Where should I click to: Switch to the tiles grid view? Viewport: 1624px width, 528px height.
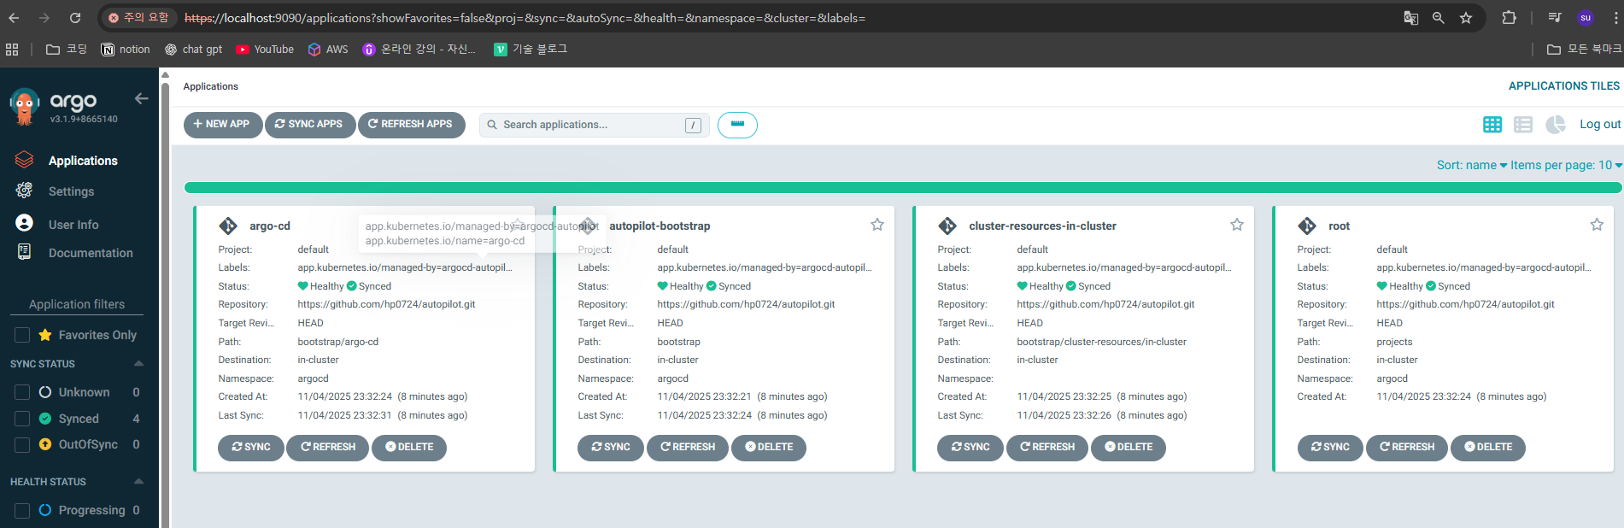tap(1492, 125)
